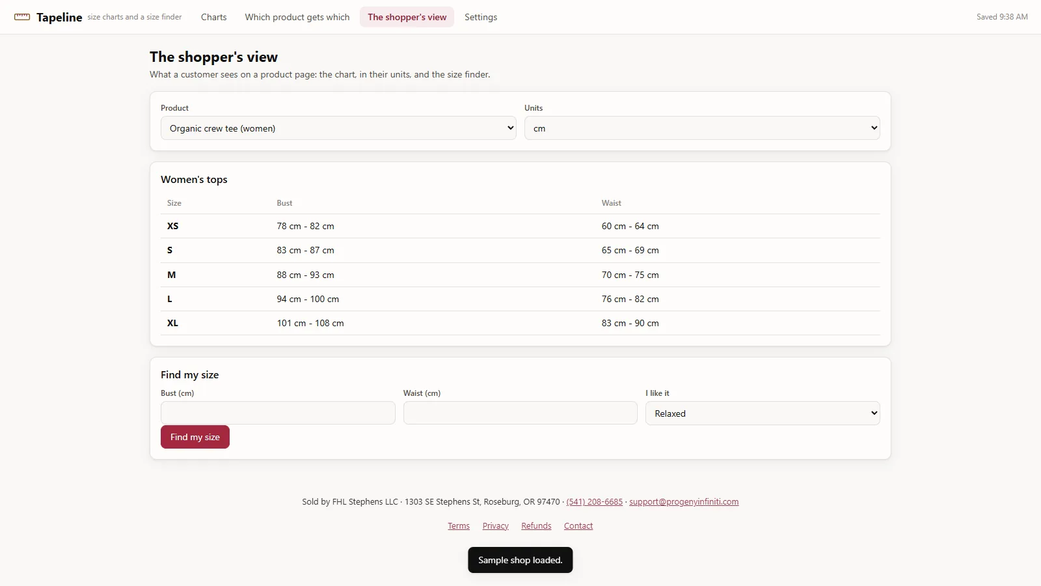1041x586 pixels.
Task: Select bust value 83 cm - 87 cm
Action: tap(305, 250)
